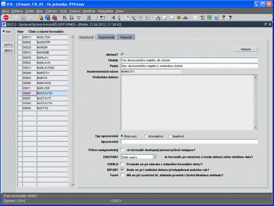Viewport: 274px width, 206px height.
Task: Click the triangle eye icon
Action: pos(185,18)
